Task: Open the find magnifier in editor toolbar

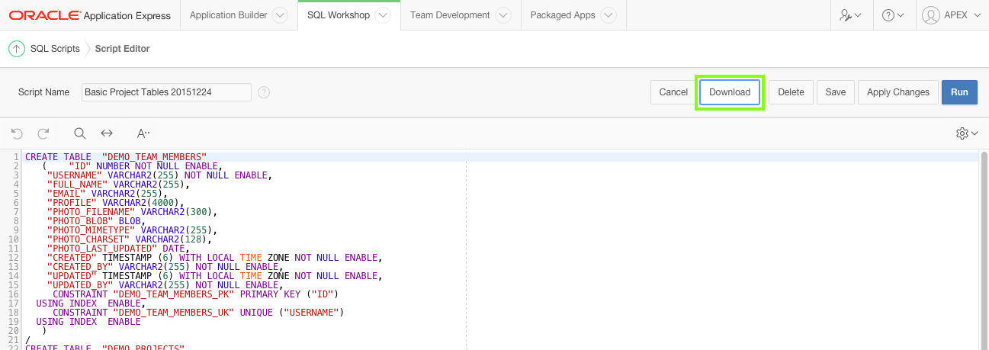Action: coord(80,133)
